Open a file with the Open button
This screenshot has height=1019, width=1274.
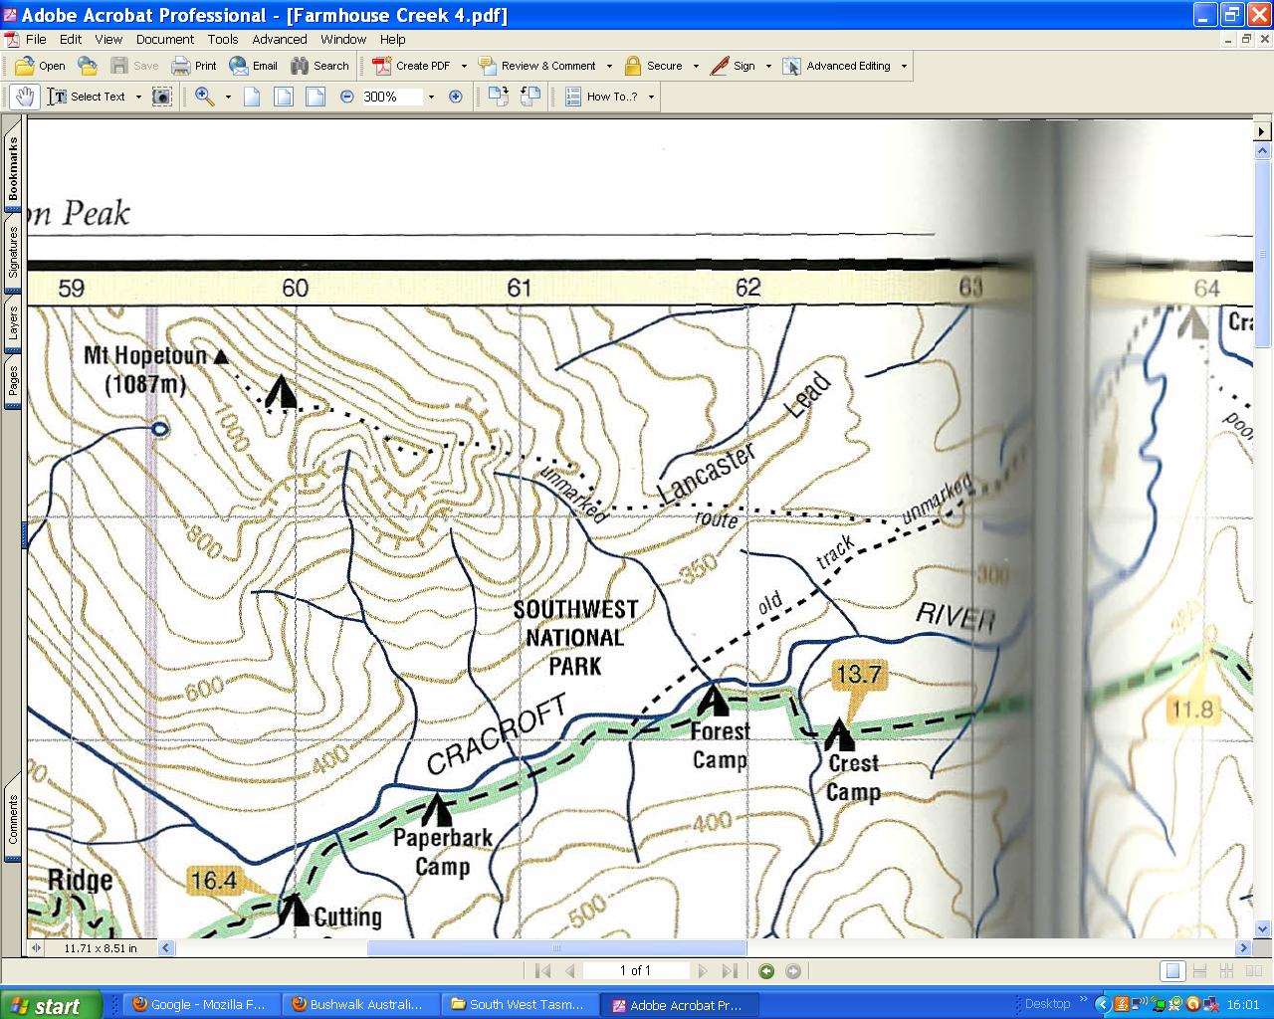pyautogui.click(x=40, y=66)
